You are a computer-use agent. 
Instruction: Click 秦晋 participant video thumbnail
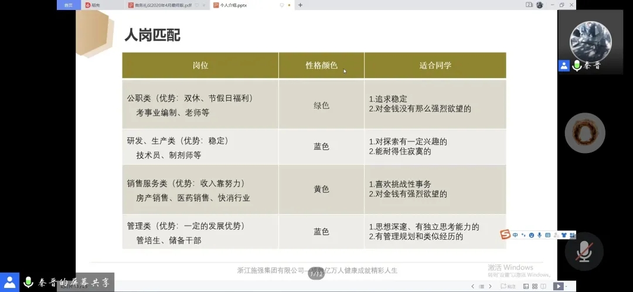(590, 40)
